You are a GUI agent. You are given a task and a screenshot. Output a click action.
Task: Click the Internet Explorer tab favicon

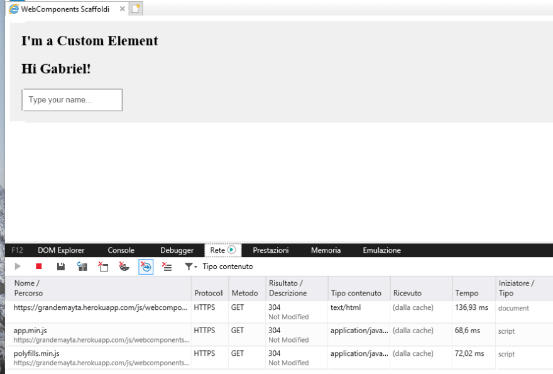click(14, 9)
